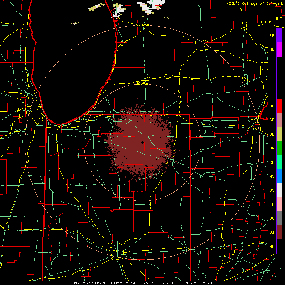Image resolution: width=285 pixels, height=285 pixels.
Task: Click the IC legend label
Action: point(272,205)
